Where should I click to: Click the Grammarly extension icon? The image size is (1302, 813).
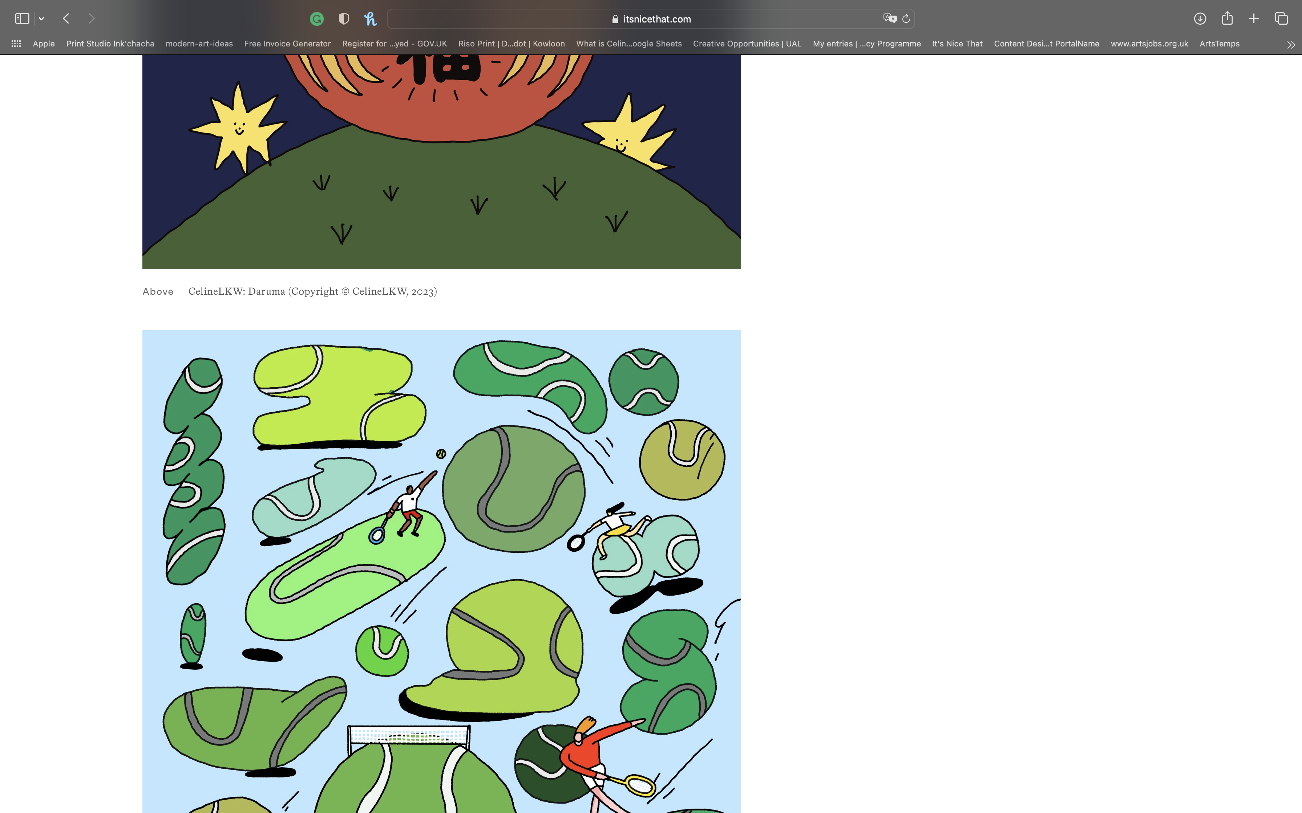(317, 19)
